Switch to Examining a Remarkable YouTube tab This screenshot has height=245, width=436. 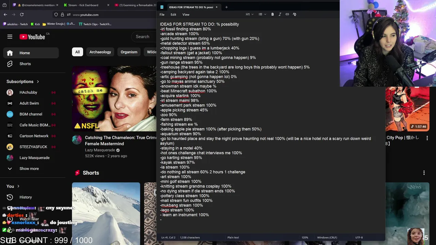pyautogui.click(x=135, y=5)
